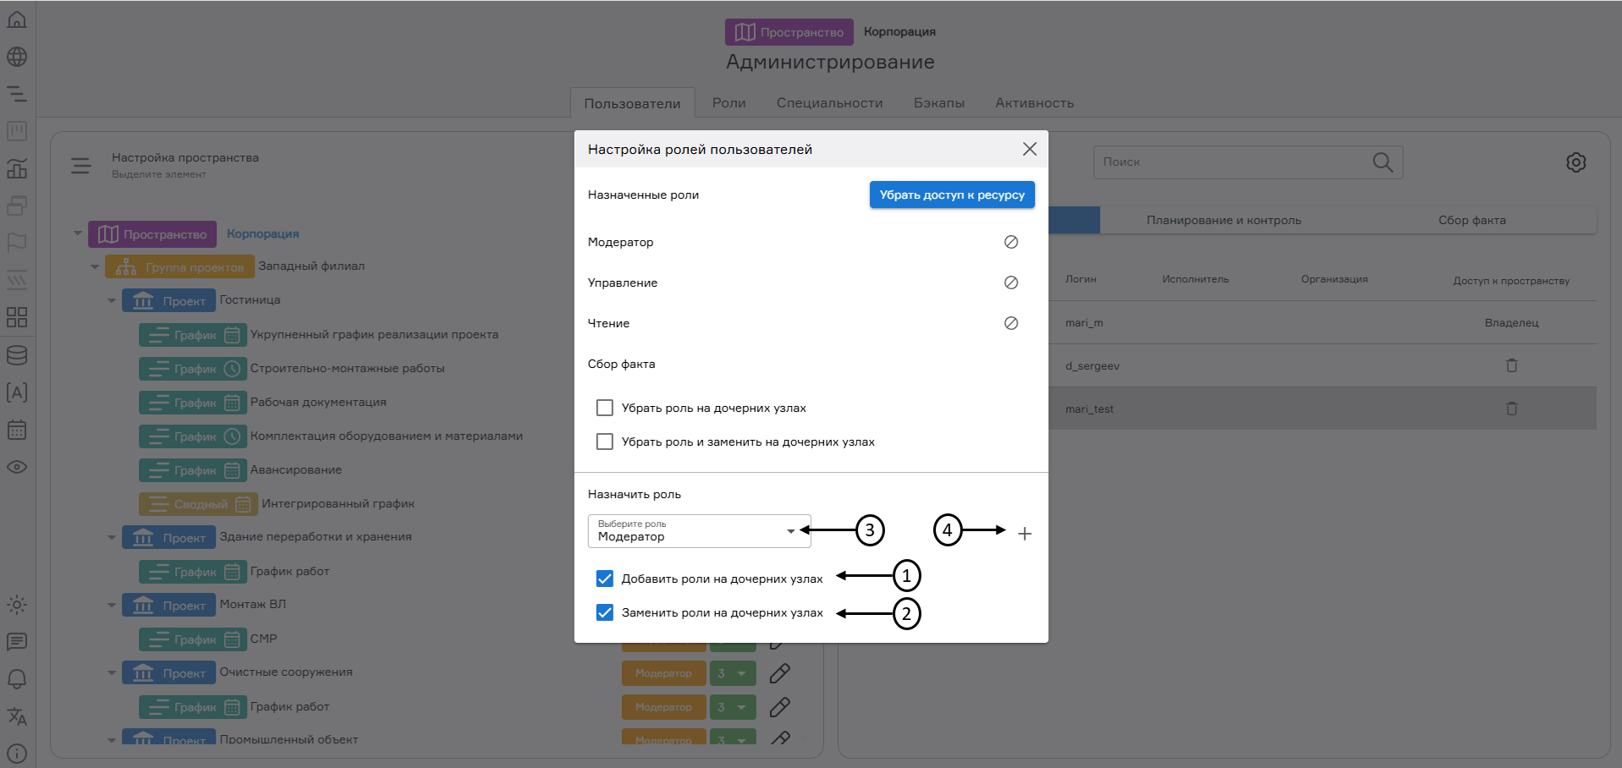
Task: Enable 'Убрать роль на дочерних узлах' checkbox
Action: pos(605,408)
